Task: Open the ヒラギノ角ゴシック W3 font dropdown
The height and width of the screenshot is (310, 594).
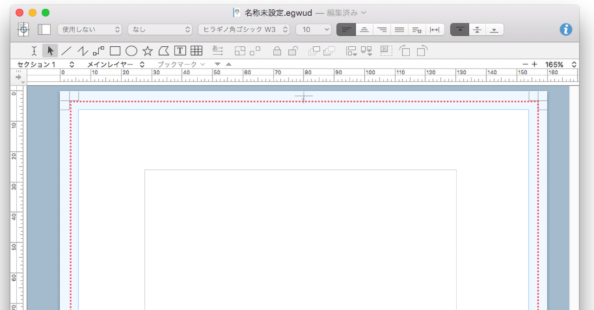Action: point(244,30)
